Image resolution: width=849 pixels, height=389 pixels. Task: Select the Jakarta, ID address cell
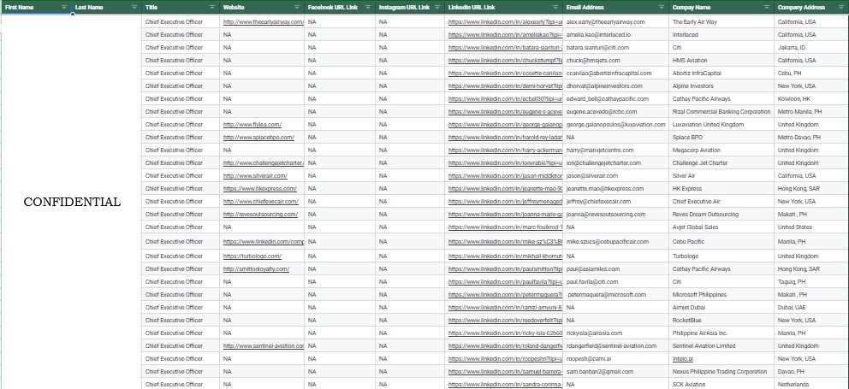[x=811, y=48]
